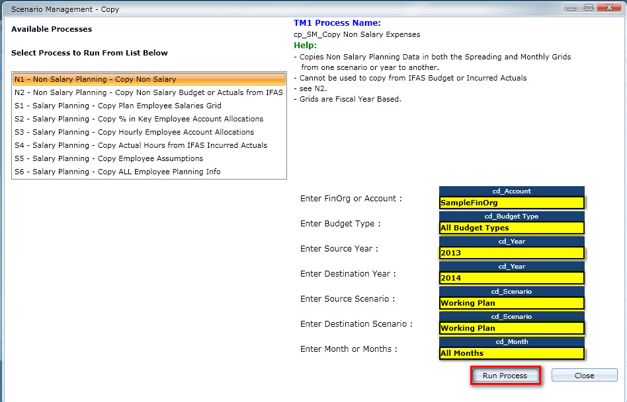Edit the source scenario Working Plan field
The height and width of the screenshot is (402, 627).
tap(511, 303)
